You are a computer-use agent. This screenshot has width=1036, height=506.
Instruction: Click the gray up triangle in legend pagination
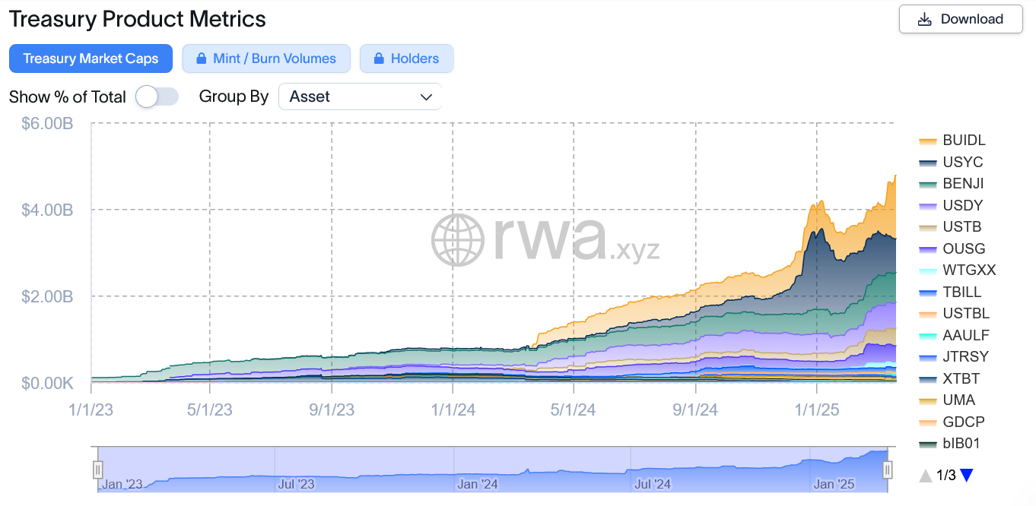click(x=924, y=474)
